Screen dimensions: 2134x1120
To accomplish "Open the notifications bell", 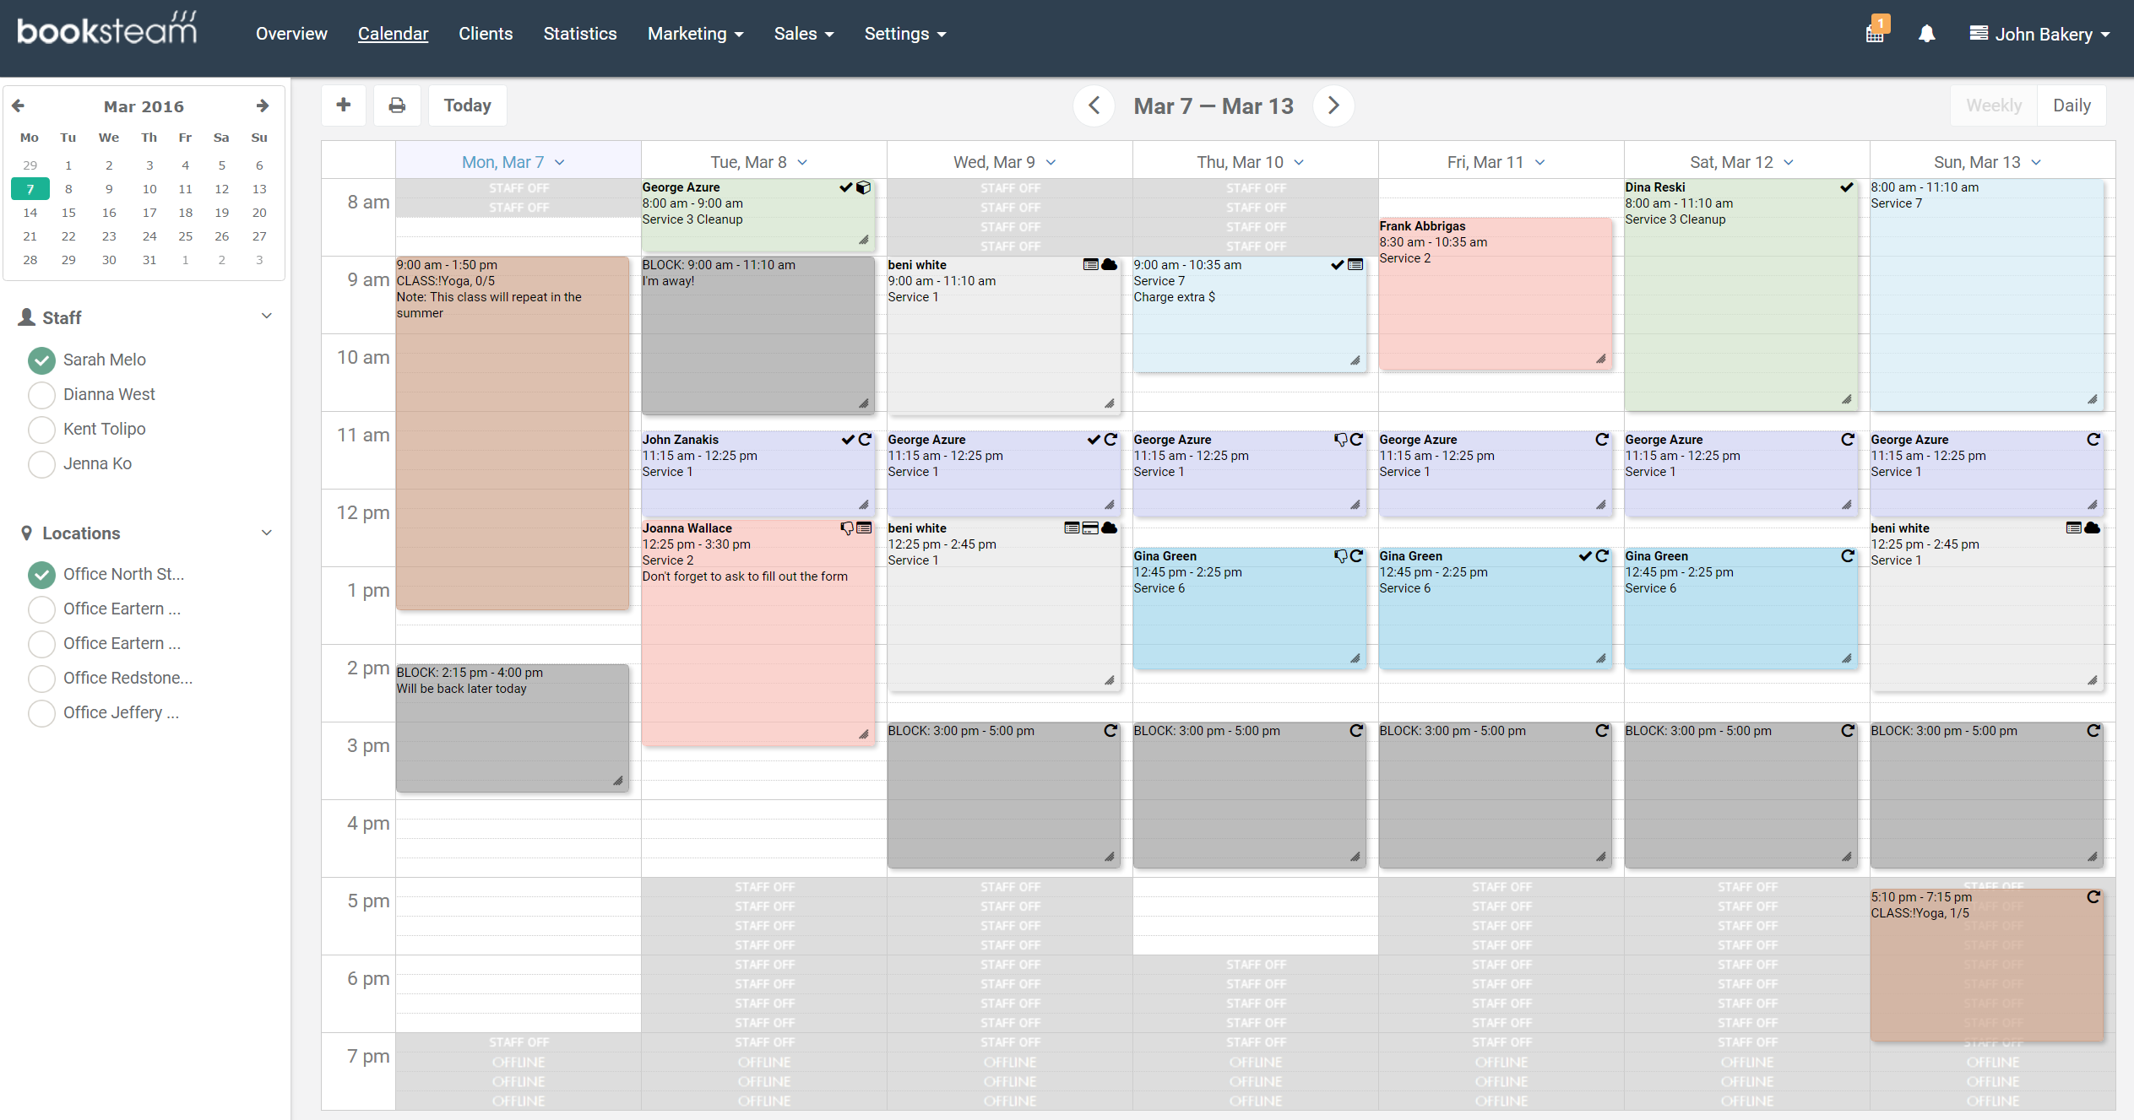I will point(1926,34).
